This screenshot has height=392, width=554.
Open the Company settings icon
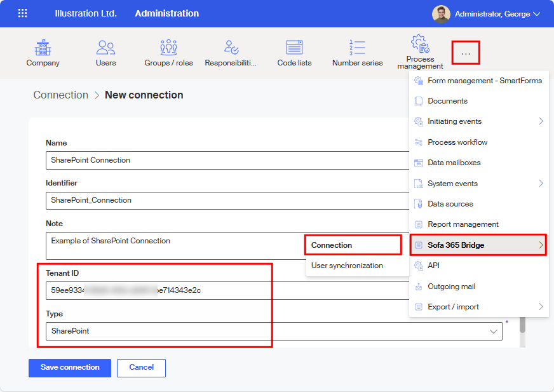tap(43, 48)
